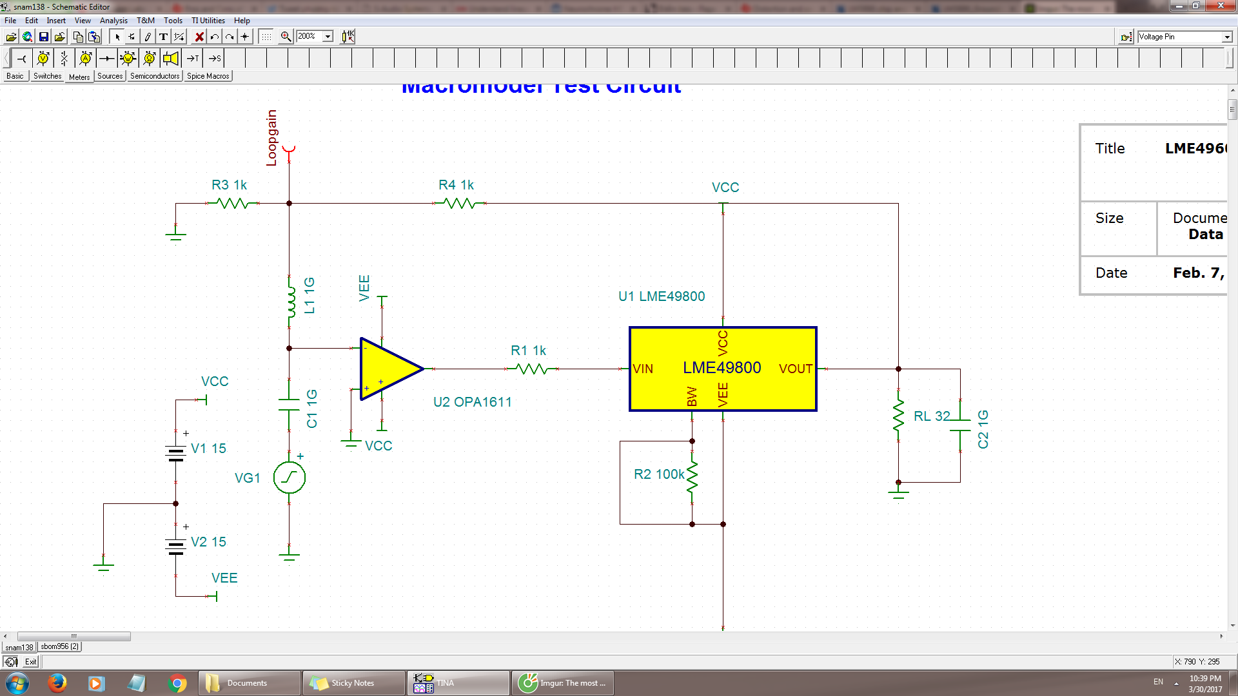
Task: Select the Text tool
Action: [163, 37]
